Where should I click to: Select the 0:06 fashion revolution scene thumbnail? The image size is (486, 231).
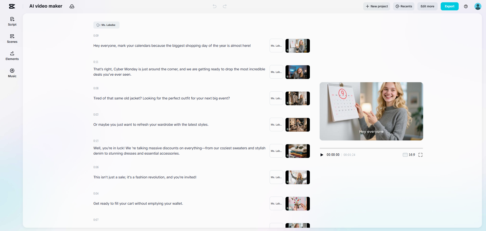point(298,177)
